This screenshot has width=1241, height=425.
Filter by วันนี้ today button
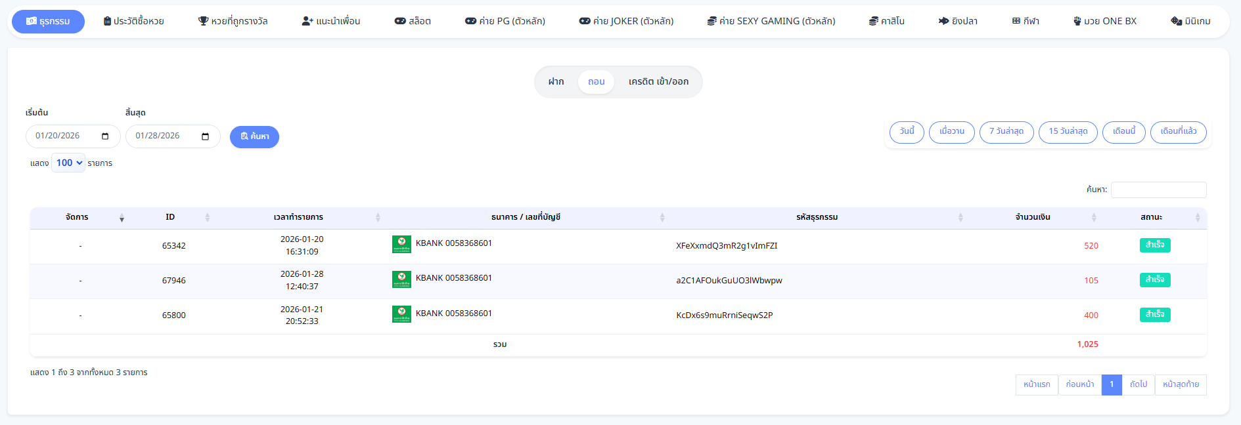tap(907, 132)
